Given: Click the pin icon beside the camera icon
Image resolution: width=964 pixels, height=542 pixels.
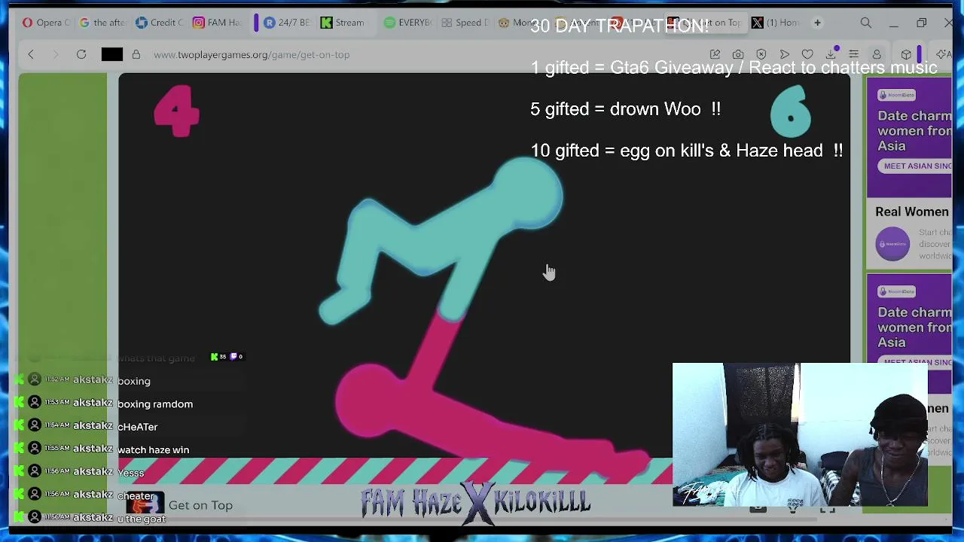Looking at the screenshot, I should point(715,54).
